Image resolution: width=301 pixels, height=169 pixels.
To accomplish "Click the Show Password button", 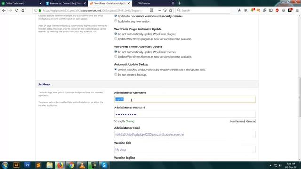I will coord(237,121).
